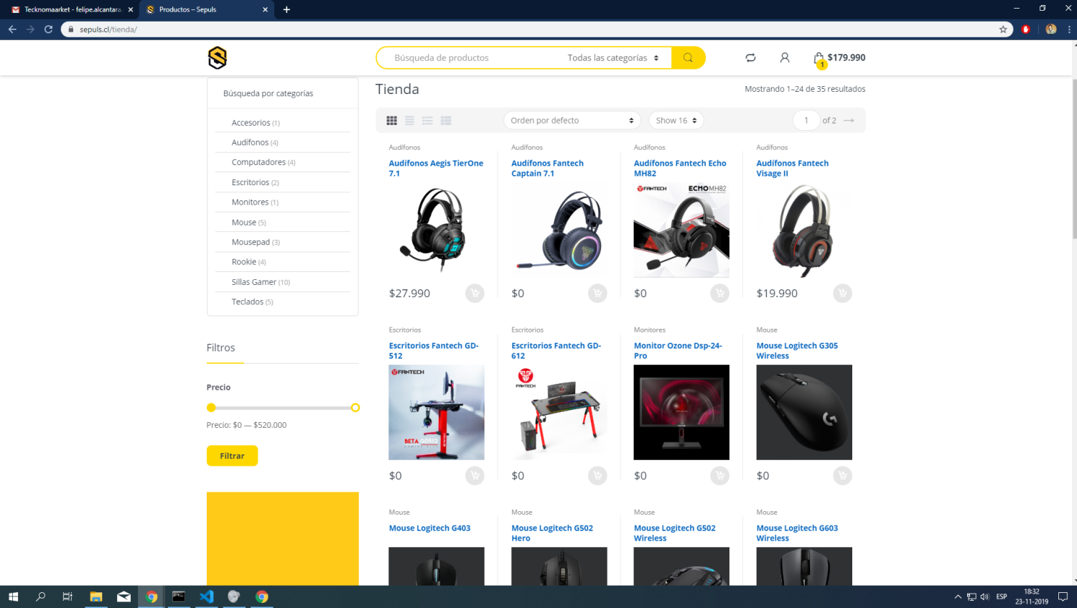Add Audifonos Fantech Captain 7.1 to cart

(597, 293)
